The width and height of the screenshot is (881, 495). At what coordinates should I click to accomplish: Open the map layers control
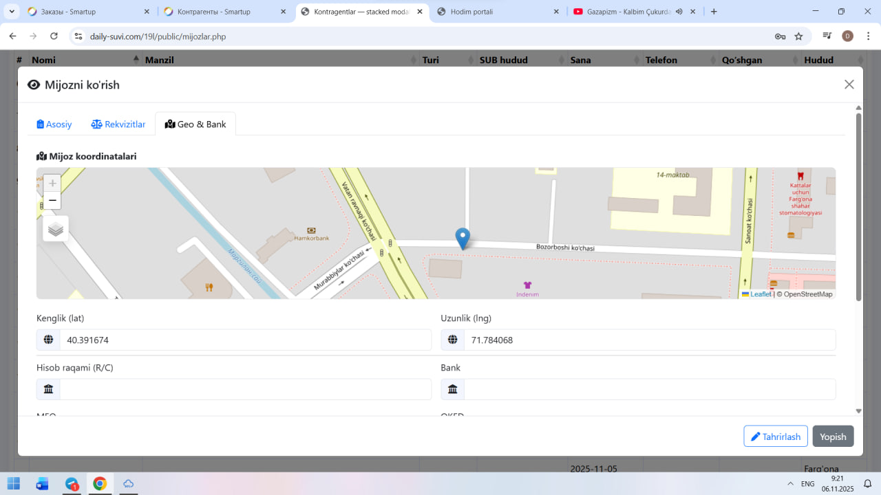click(56, 229)
